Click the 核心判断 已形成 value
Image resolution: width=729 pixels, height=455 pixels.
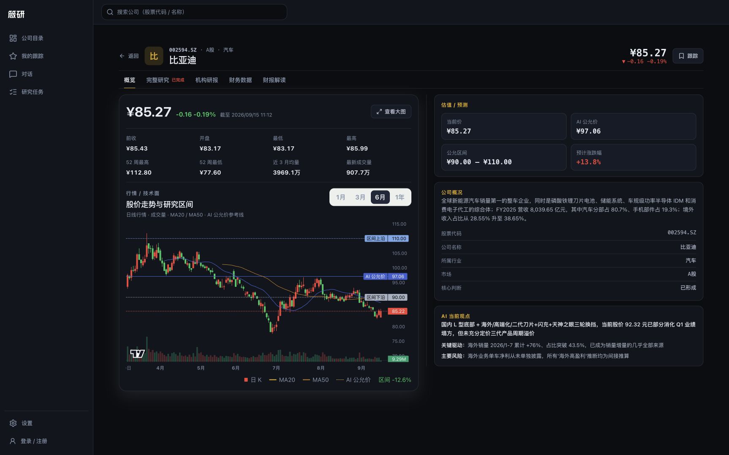click(688, 288)
